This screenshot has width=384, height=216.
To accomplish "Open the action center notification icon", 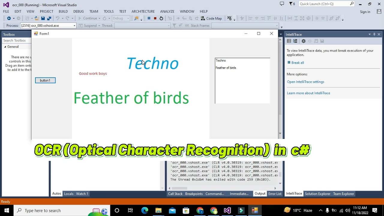I will click(x=375, y=210).
